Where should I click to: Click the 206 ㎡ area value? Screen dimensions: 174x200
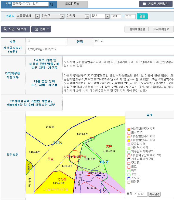pyautogui.click(x=99, y=41)
